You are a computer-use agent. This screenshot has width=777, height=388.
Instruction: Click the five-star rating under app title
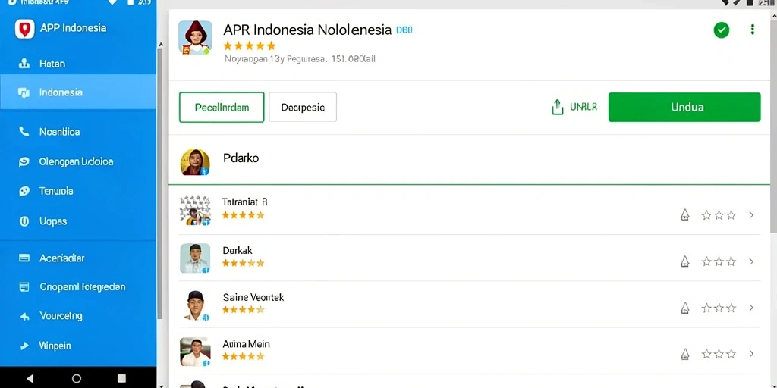click(249, 46)
